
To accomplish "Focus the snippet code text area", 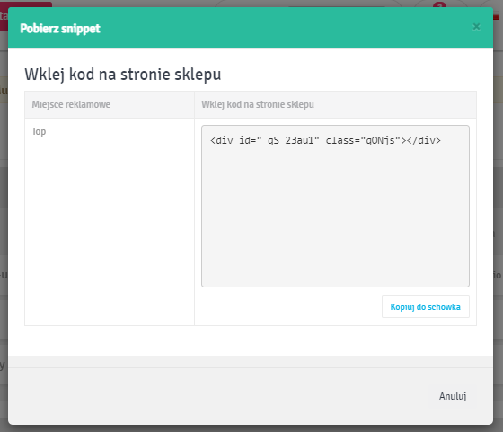I will pyautogui.click(x=335, y=206).
